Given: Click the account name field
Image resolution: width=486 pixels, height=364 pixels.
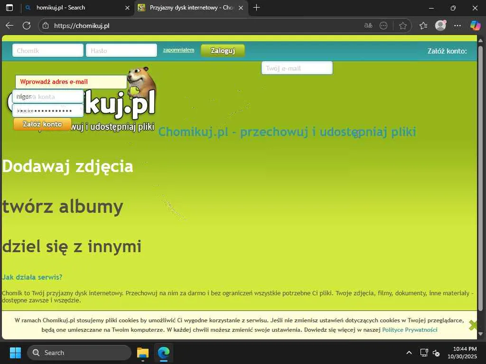Looking at the screenshot, I should coord(48,97).
